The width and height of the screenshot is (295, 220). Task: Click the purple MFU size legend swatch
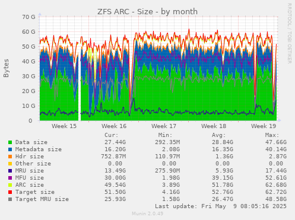pos(10,178)
